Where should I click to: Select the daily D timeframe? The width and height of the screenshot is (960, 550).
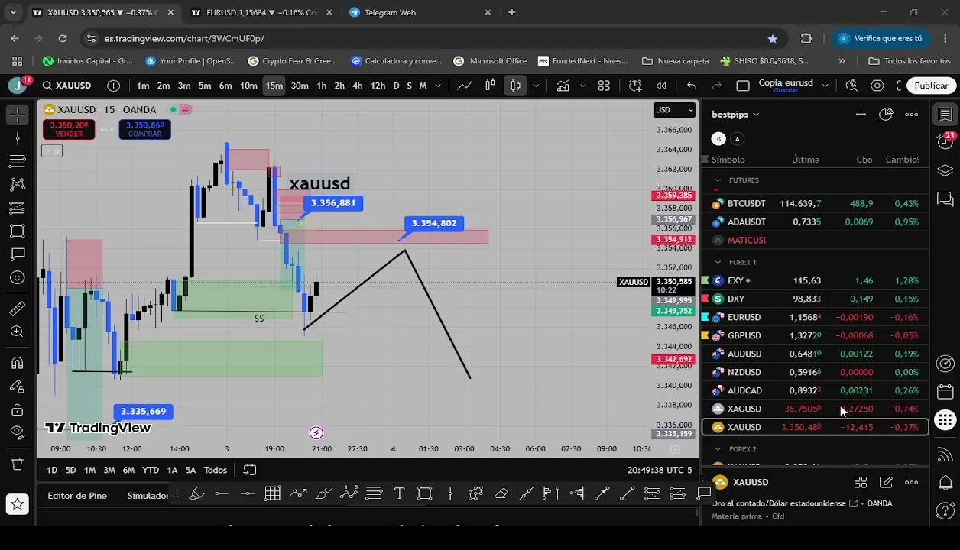[396, 86]
